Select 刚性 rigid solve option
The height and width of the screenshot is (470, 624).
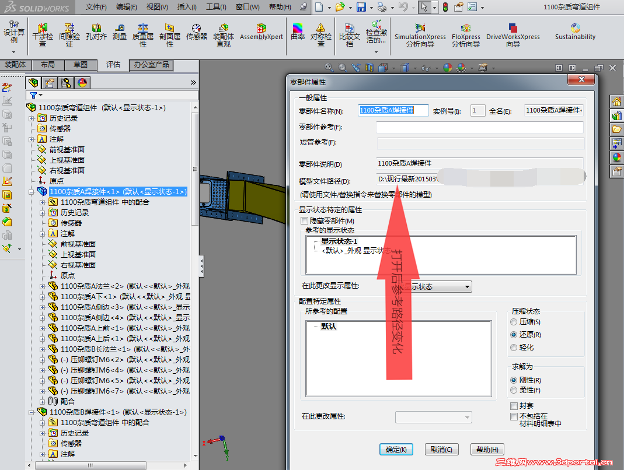click(514, 380)
